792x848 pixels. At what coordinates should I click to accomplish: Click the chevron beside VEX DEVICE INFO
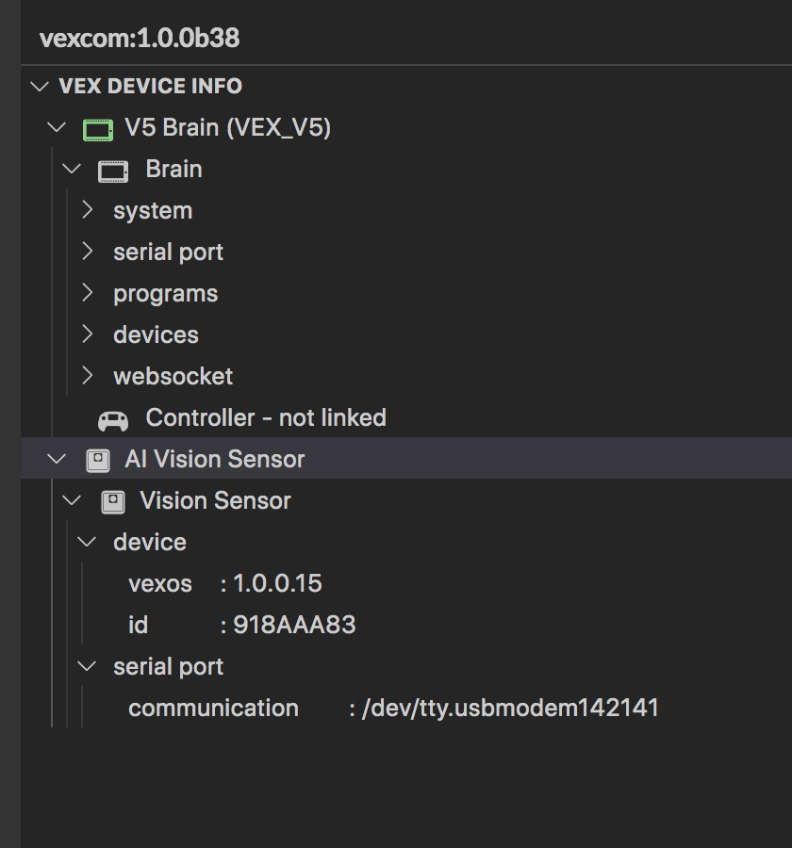click(x=40, y=86)
